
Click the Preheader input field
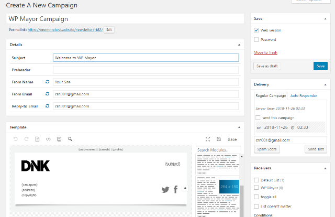146,70
